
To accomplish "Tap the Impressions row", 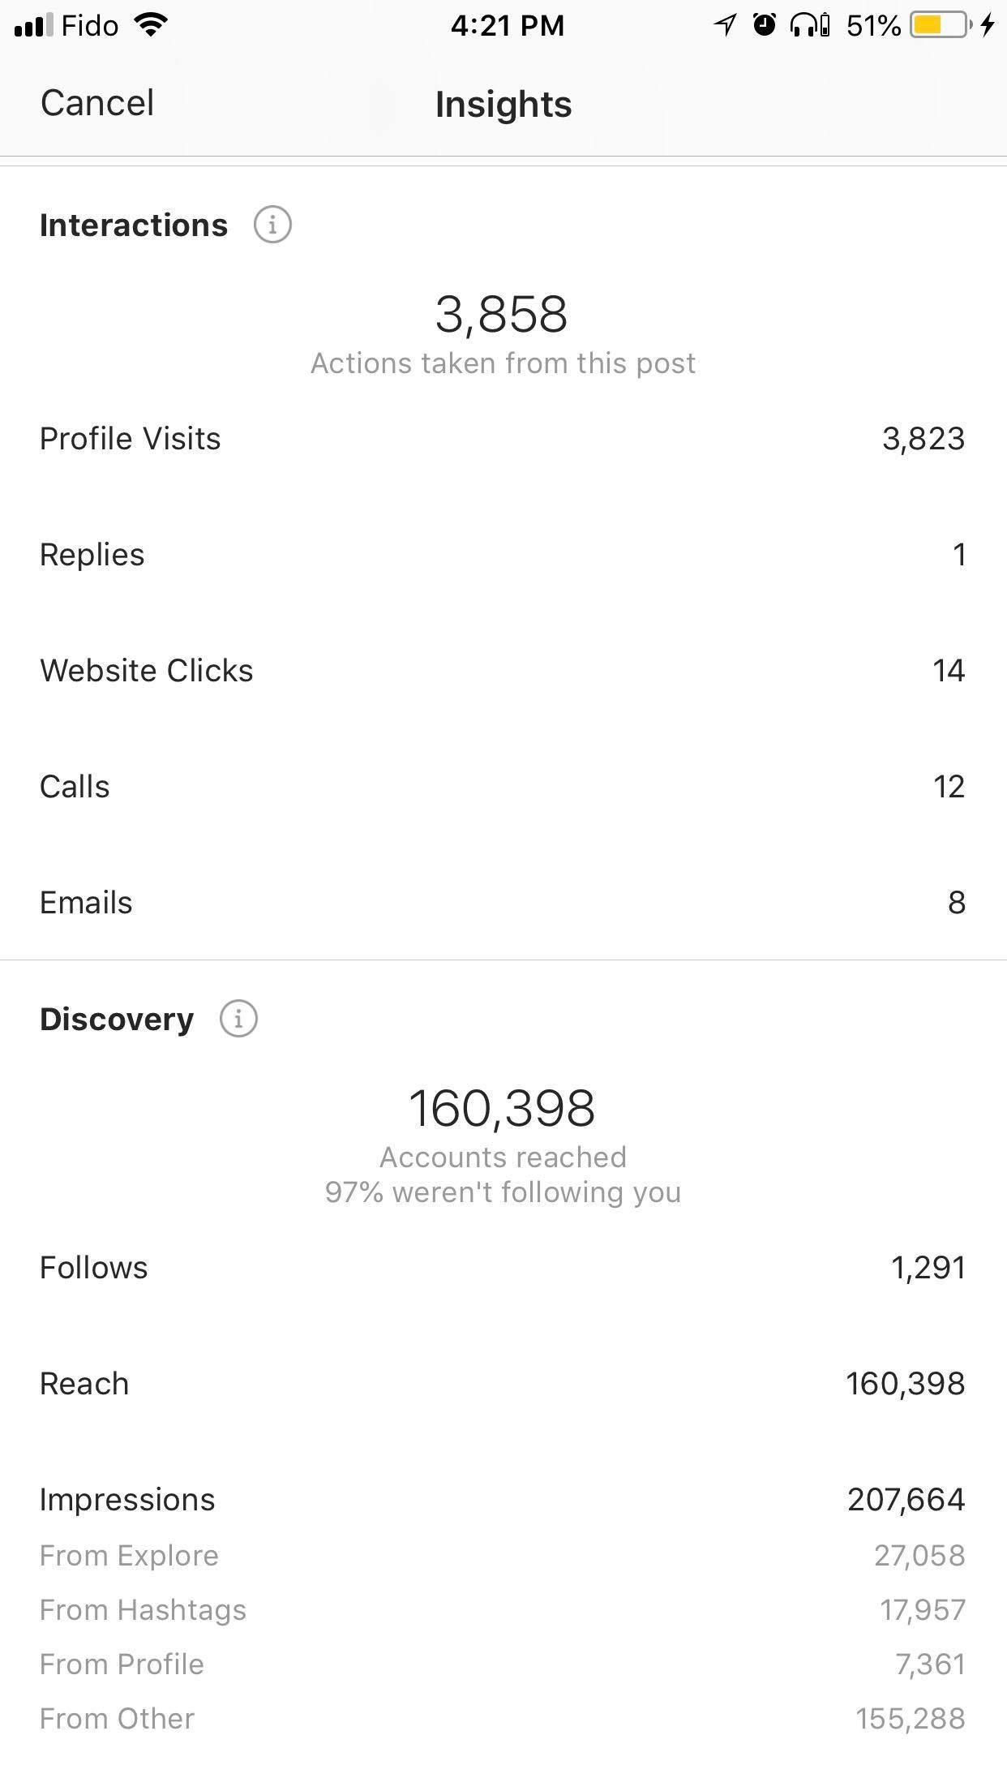I will click(x=503, y=1500).
